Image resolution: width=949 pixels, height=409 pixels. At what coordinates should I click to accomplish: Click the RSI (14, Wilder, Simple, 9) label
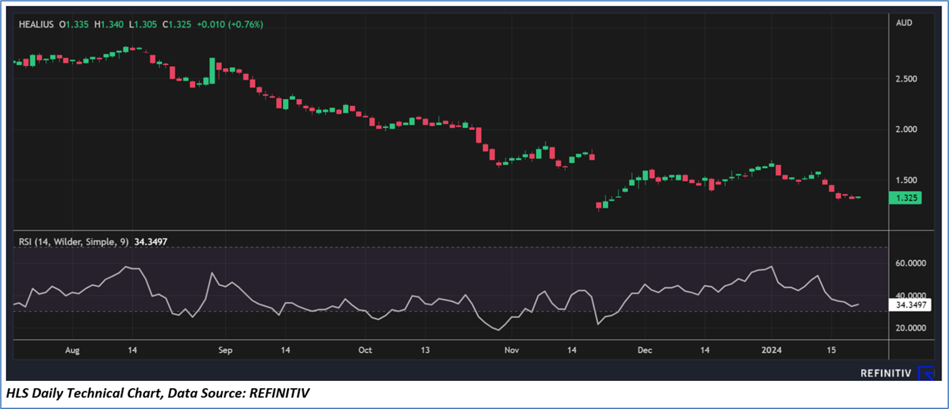click(x=74, y=242)
